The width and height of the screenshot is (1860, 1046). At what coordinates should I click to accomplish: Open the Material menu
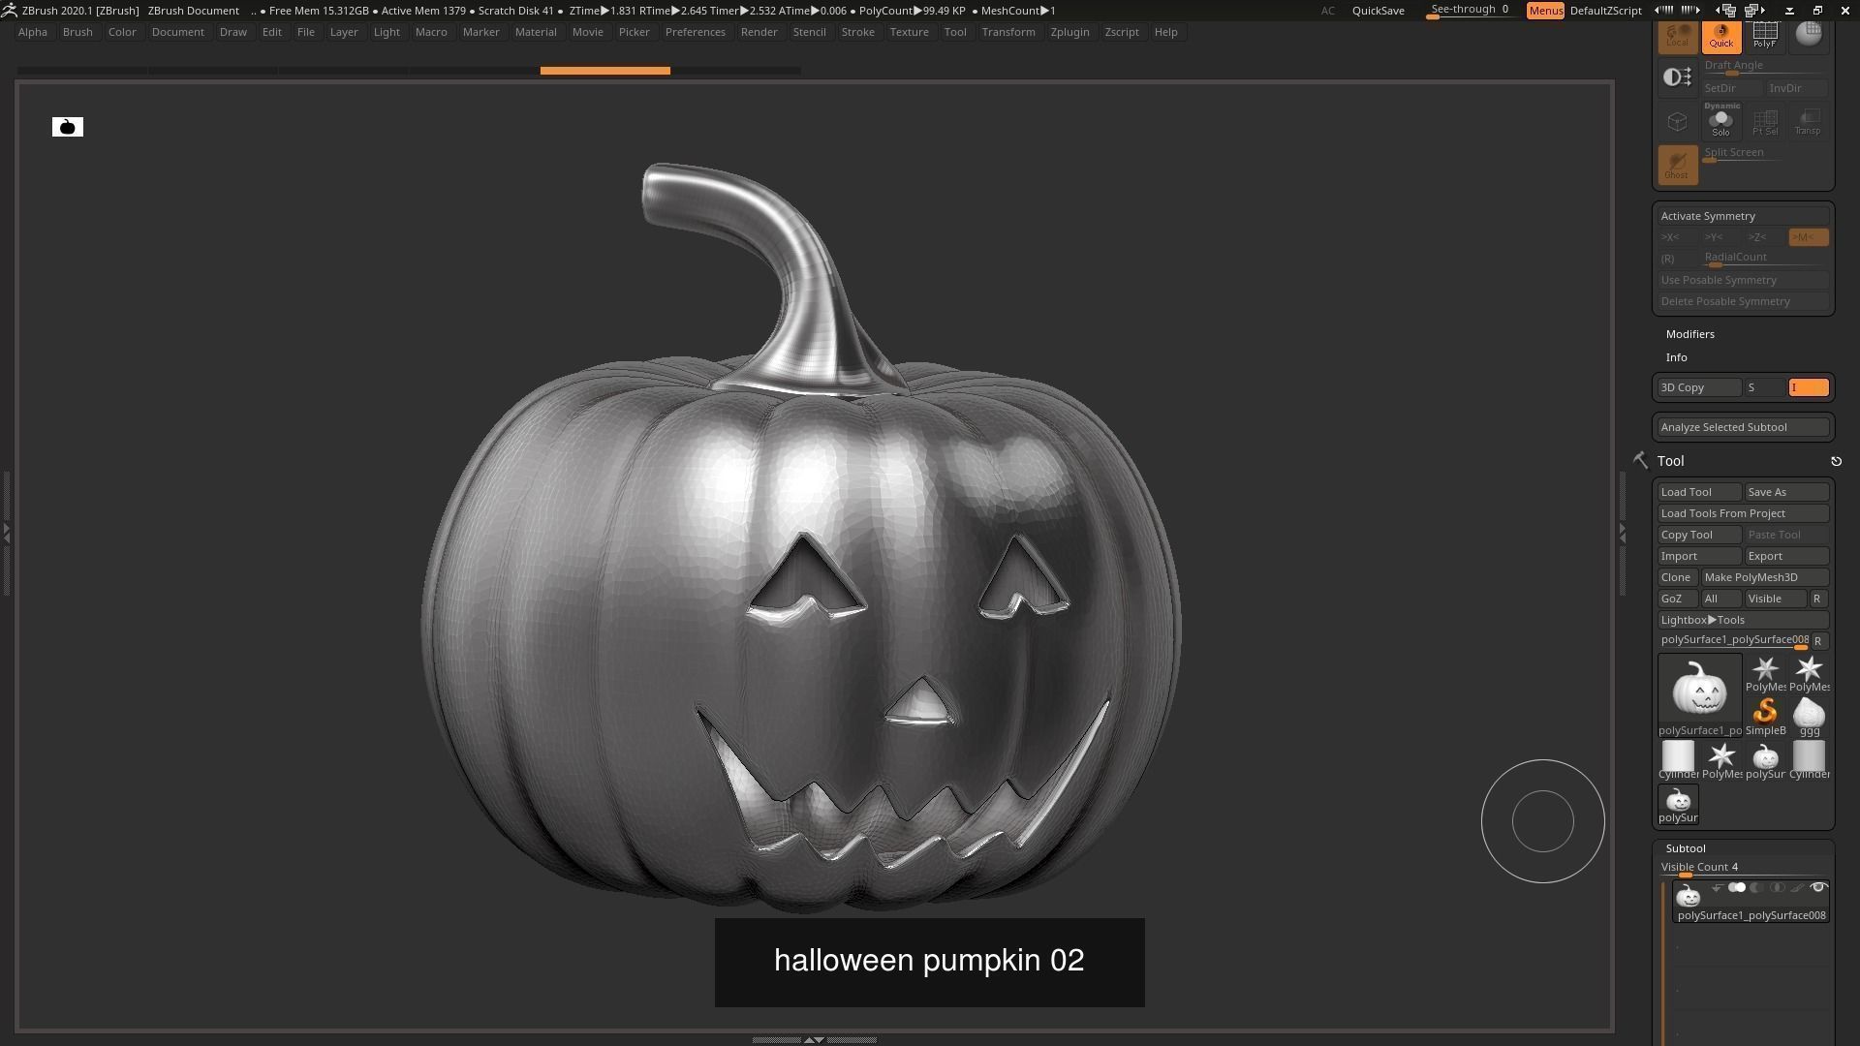pos(536,32)
